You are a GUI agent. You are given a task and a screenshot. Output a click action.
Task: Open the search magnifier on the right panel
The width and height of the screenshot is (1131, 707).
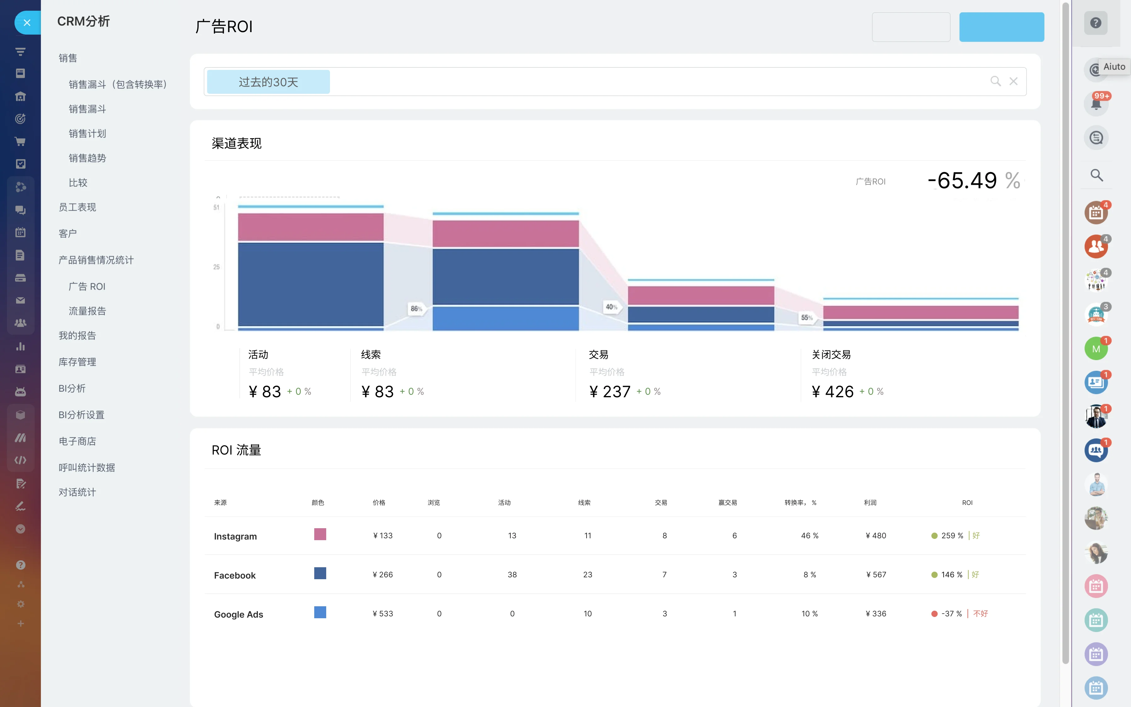[1096, 175]
